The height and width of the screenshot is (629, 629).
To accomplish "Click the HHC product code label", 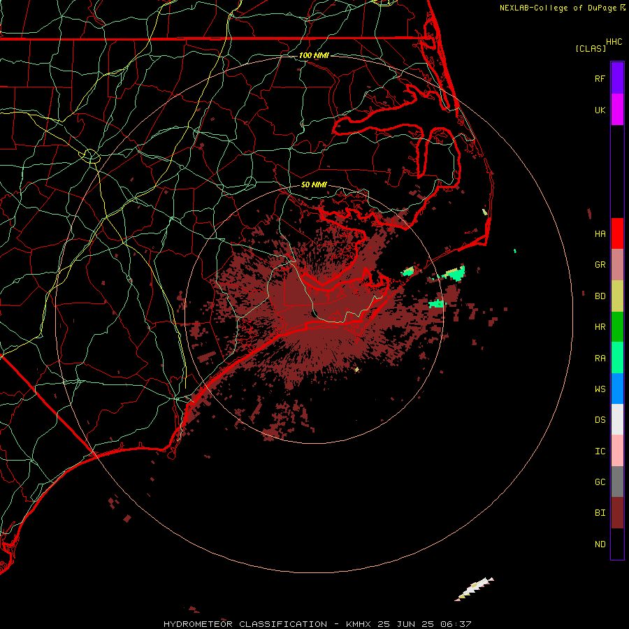I will point(614,42).
